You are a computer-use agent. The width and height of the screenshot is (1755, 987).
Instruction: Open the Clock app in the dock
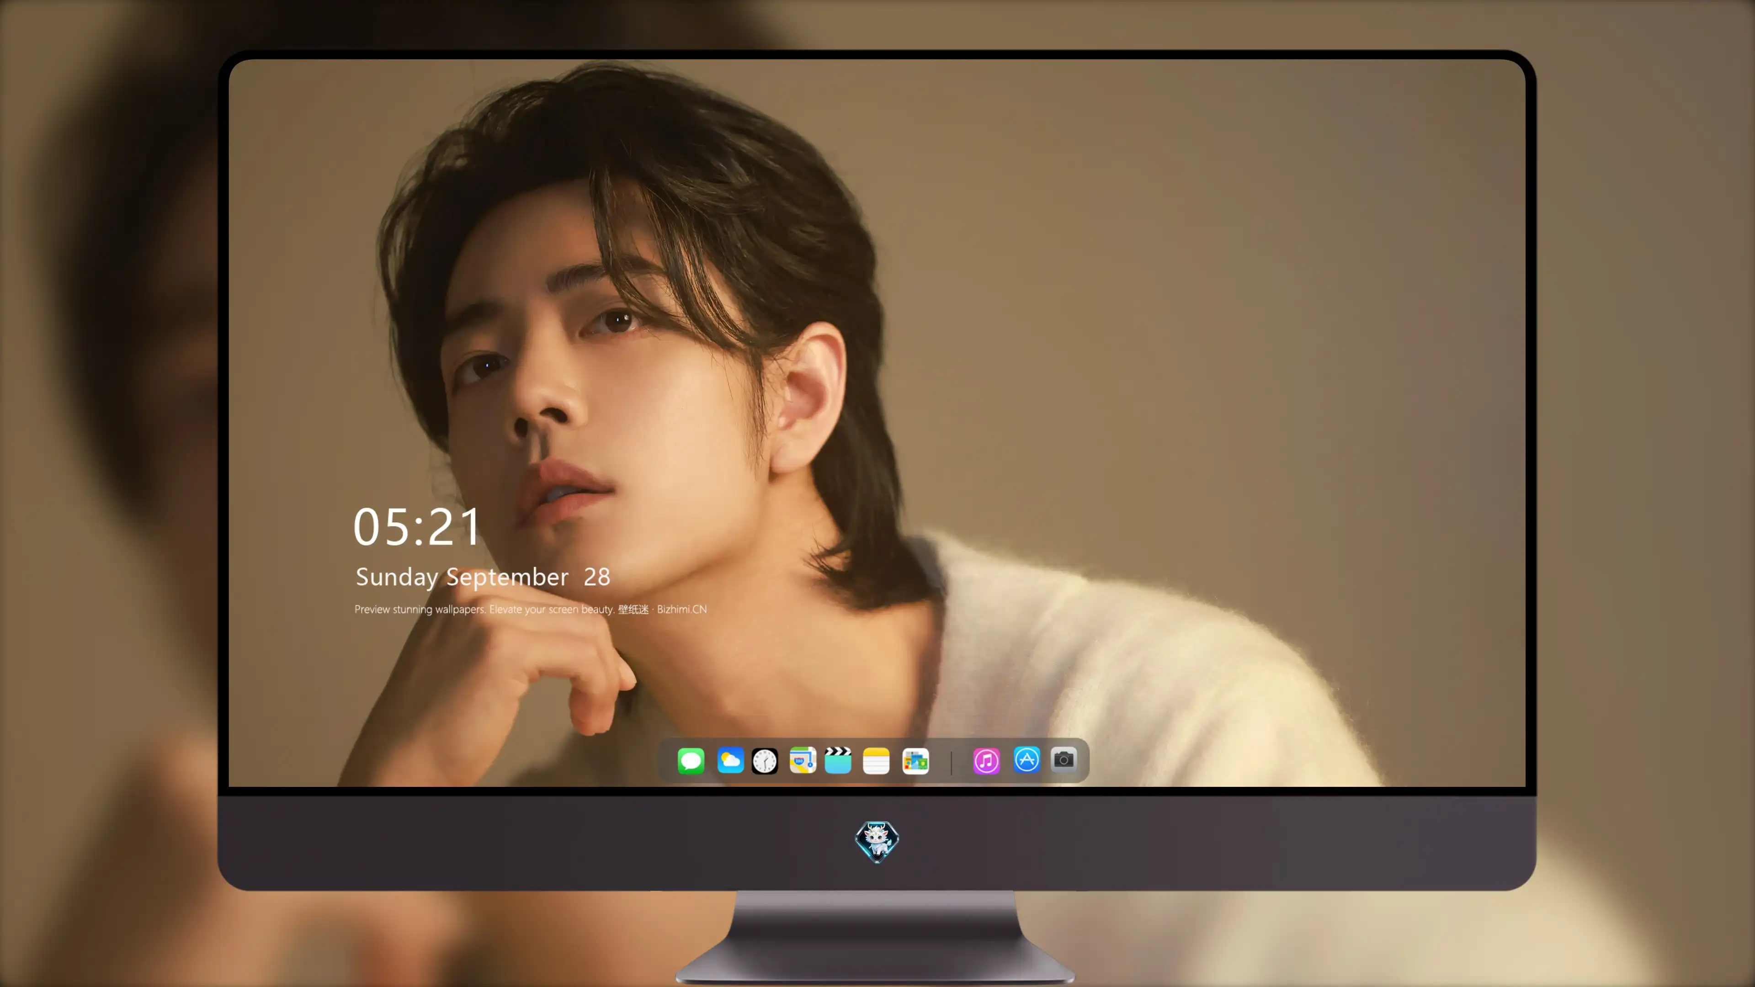click(765, 760)
